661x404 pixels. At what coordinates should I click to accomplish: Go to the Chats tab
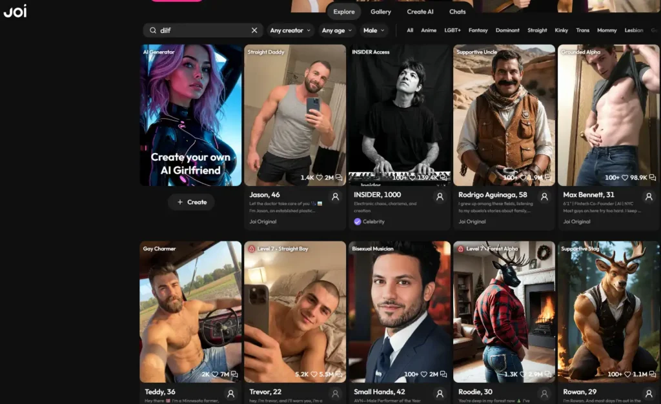click(458, 12)
